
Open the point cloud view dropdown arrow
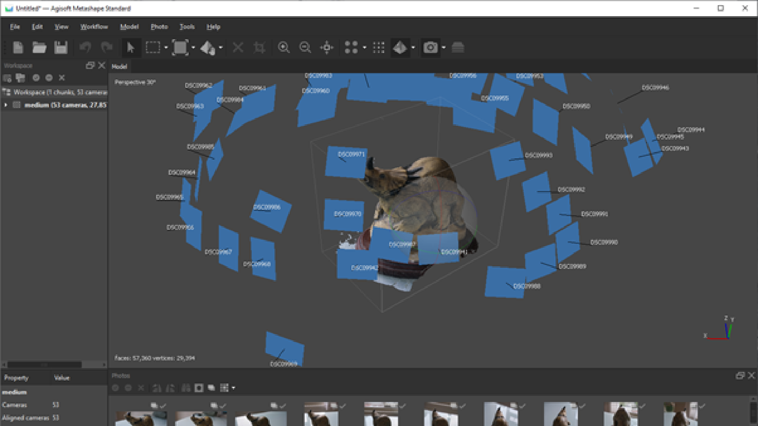tap(364, 48)
